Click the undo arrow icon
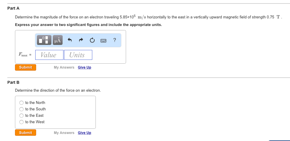This screenshot has width=290, height=141. [70, 40]
